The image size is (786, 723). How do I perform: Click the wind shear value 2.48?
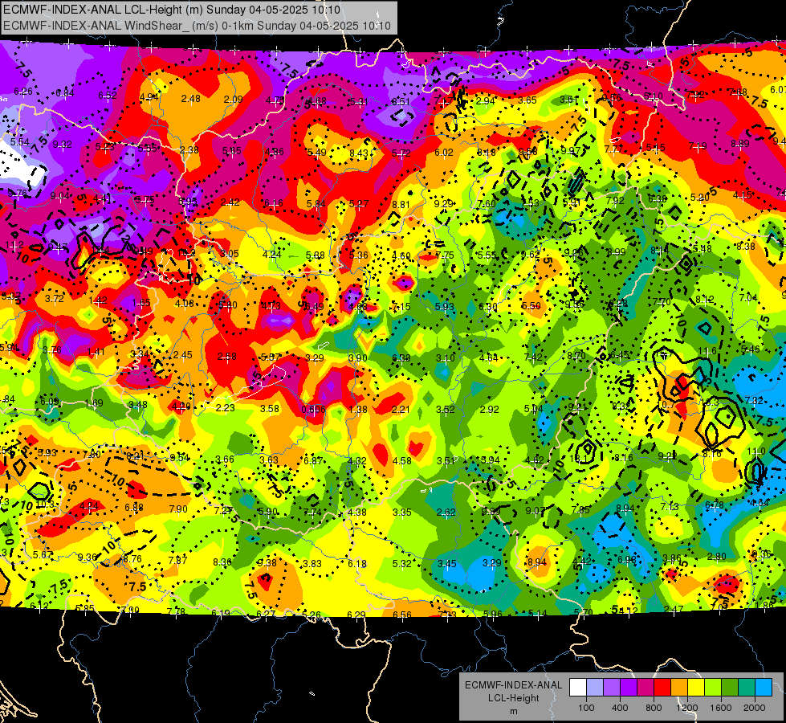tap(190, 99)
